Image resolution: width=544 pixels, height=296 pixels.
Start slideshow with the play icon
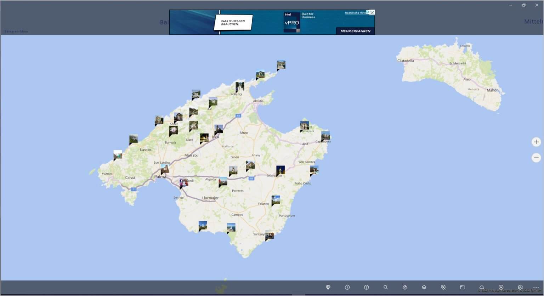click(501, 287)
